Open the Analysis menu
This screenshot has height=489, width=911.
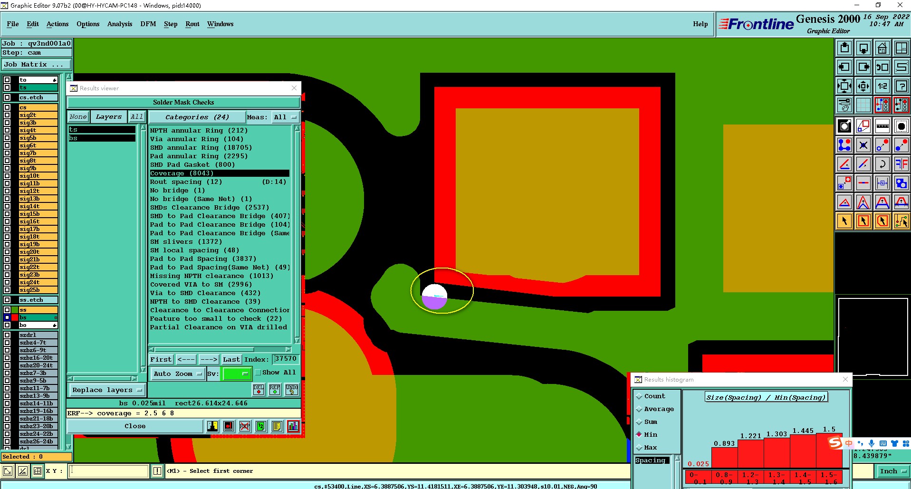tap(120, 24)
